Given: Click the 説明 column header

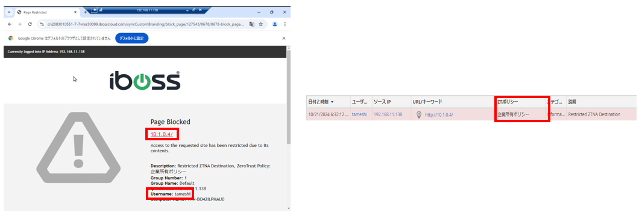Looking at the screenshot, I should [x=602, y=102].
